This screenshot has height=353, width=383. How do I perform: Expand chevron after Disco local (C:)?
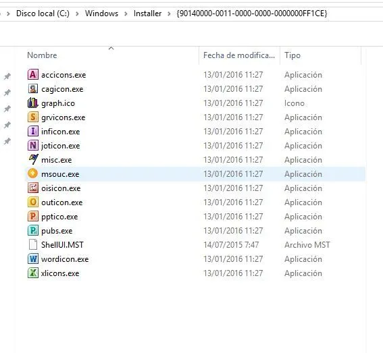tap(77, 13)
